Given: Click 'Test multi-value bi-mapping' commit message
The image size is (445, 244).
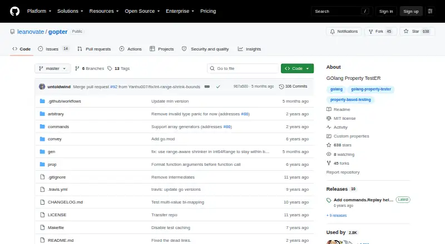Looking at the screenshot, I should [x=177, y=202].
